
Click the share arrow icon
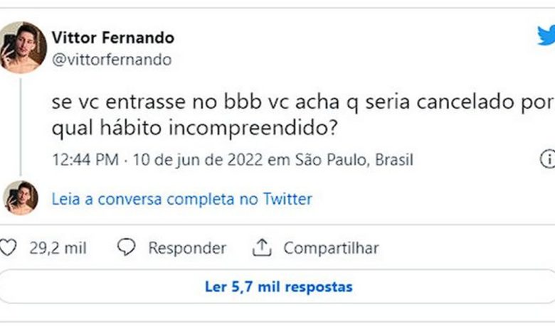click(262, 248)
